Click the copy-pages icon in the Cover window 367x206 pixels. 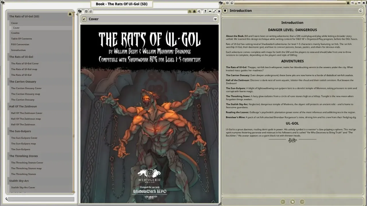point(91,11)
